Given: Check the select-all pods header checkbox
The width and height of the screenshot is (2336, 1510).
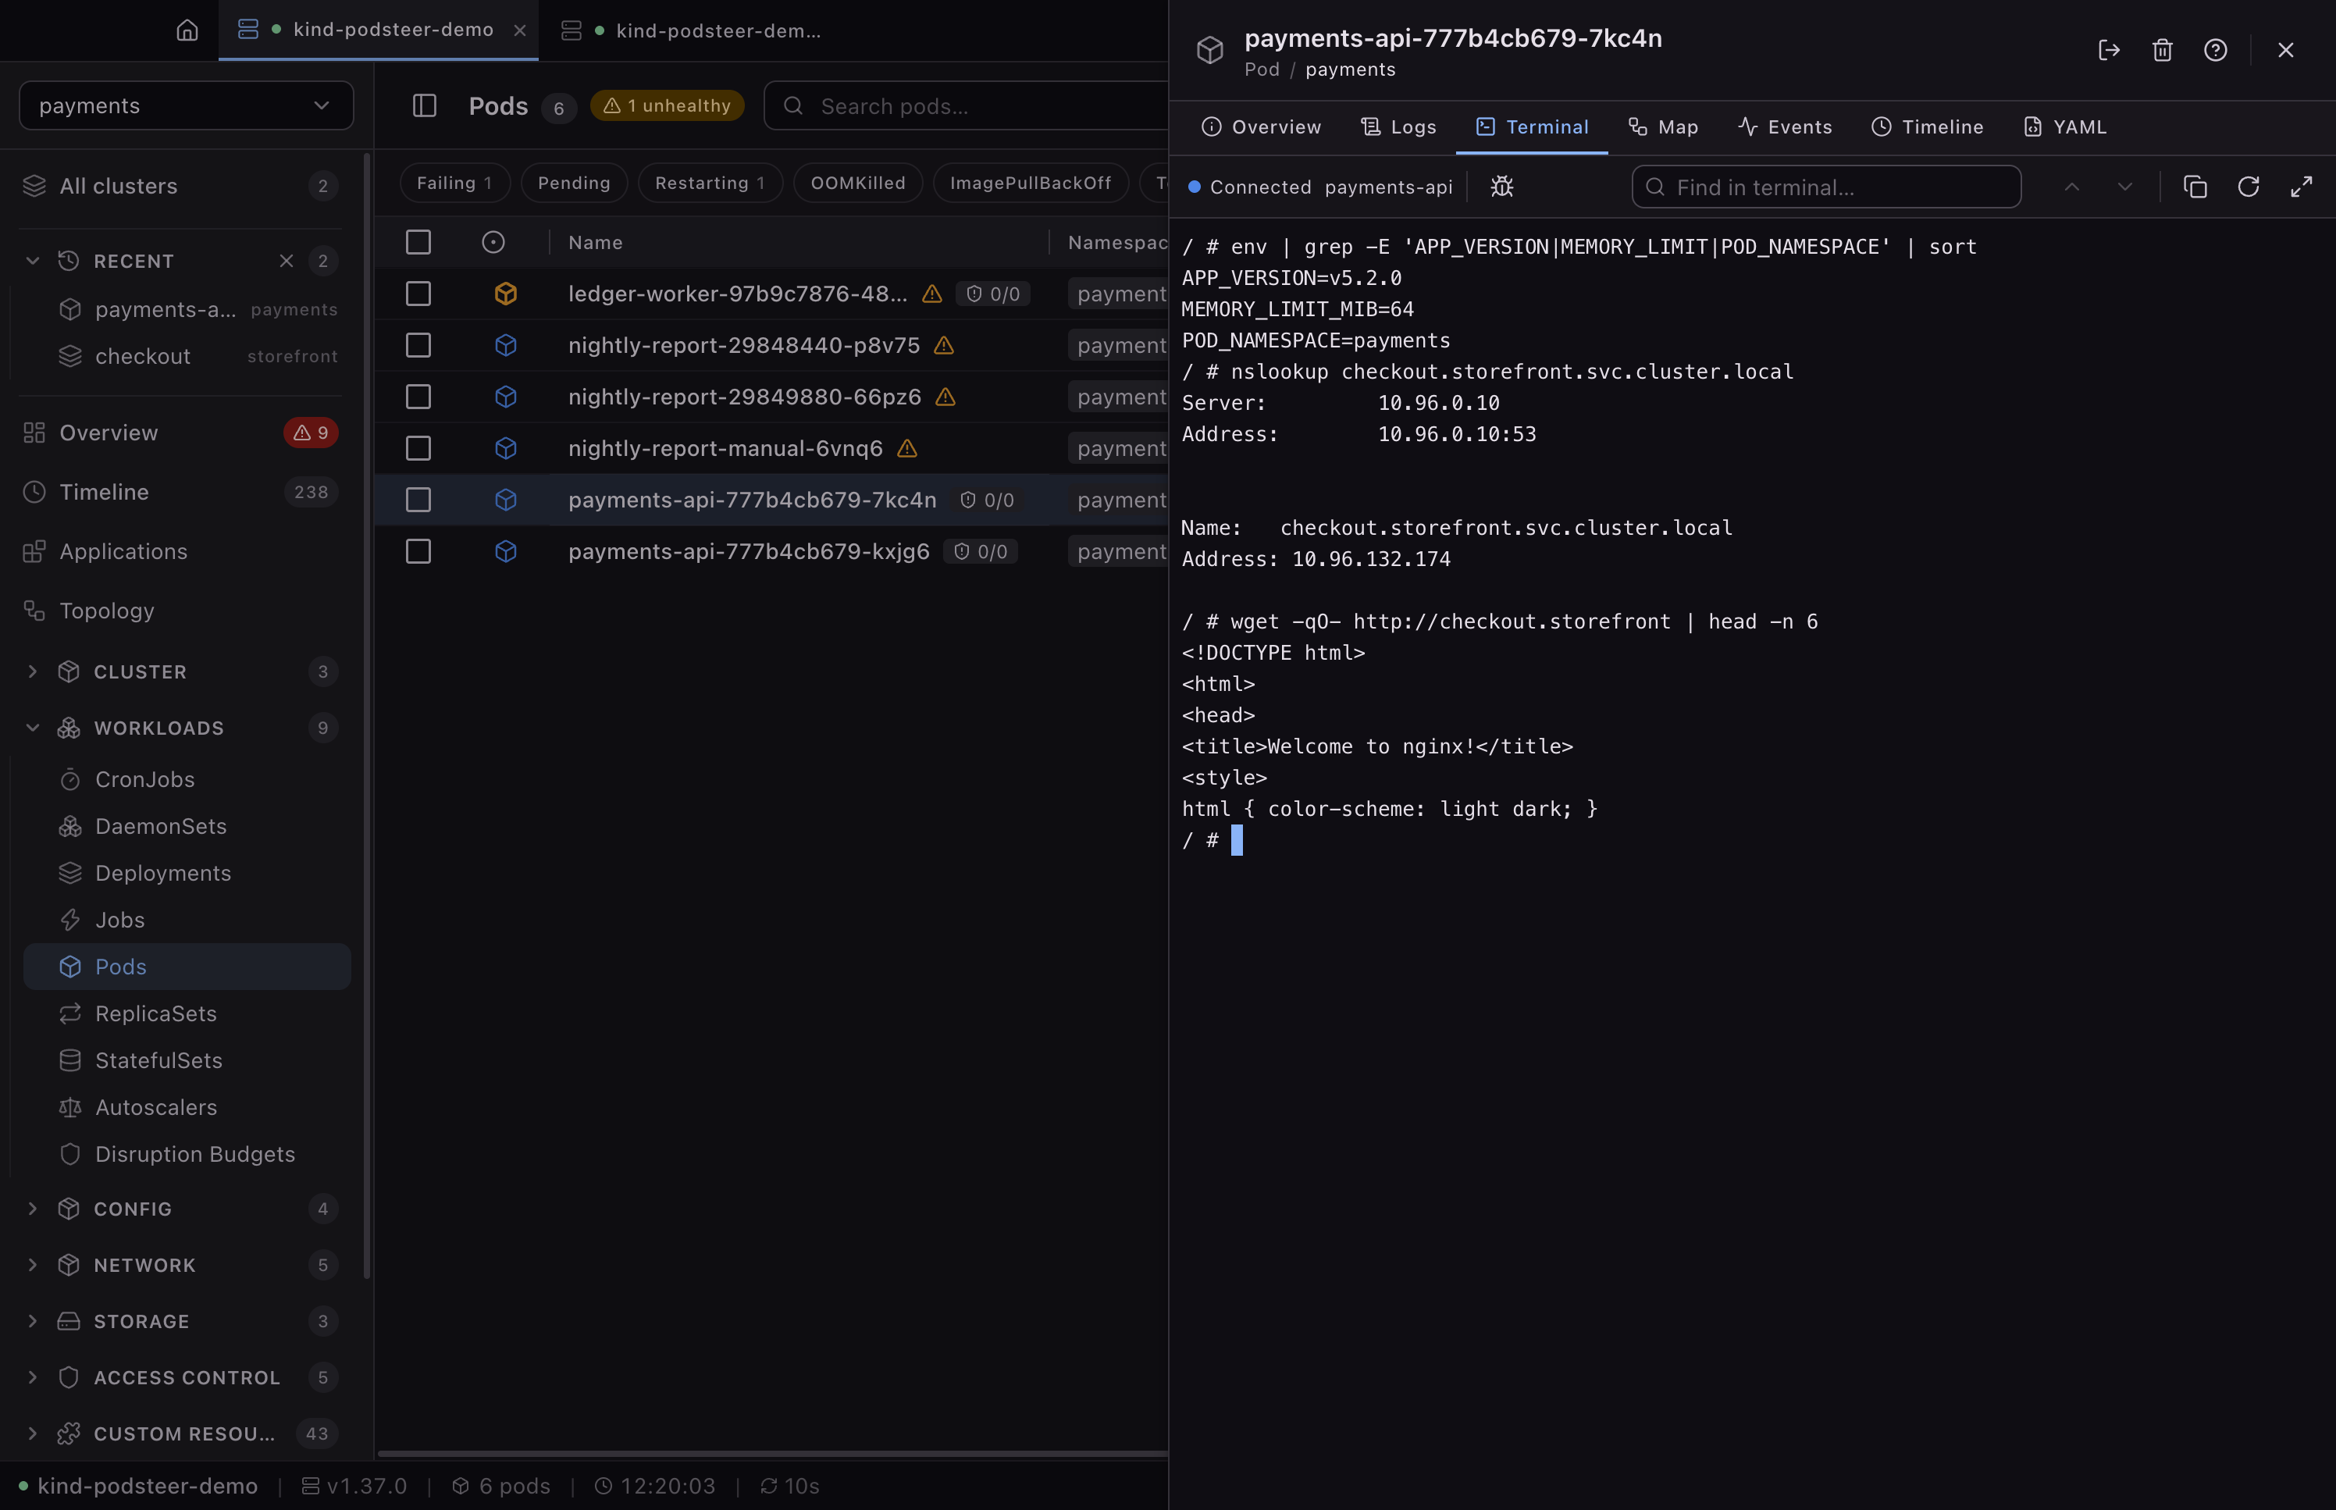Looking at the screenshot, I should pos(418,242).
